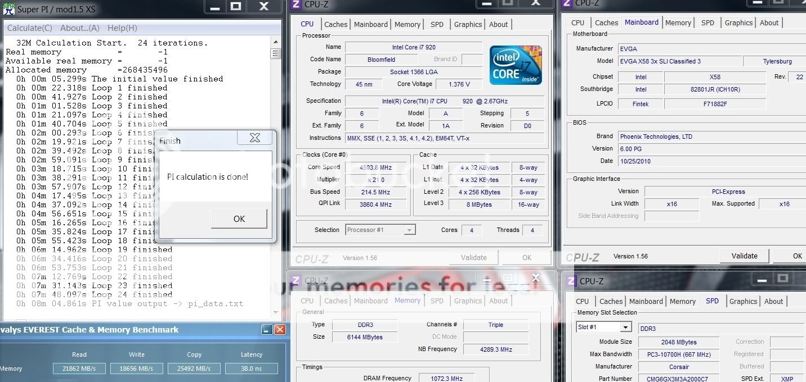The height and width of the screenshot is (382, 806).
Task: Close the Finish dialog with its X
Action: click(254, 138)
